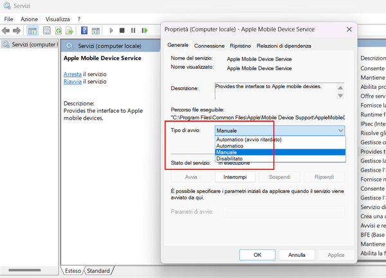This screenshot has height=278, width=386.
Task: Click the Start service play icon
Action: click(x=111, y=30)
